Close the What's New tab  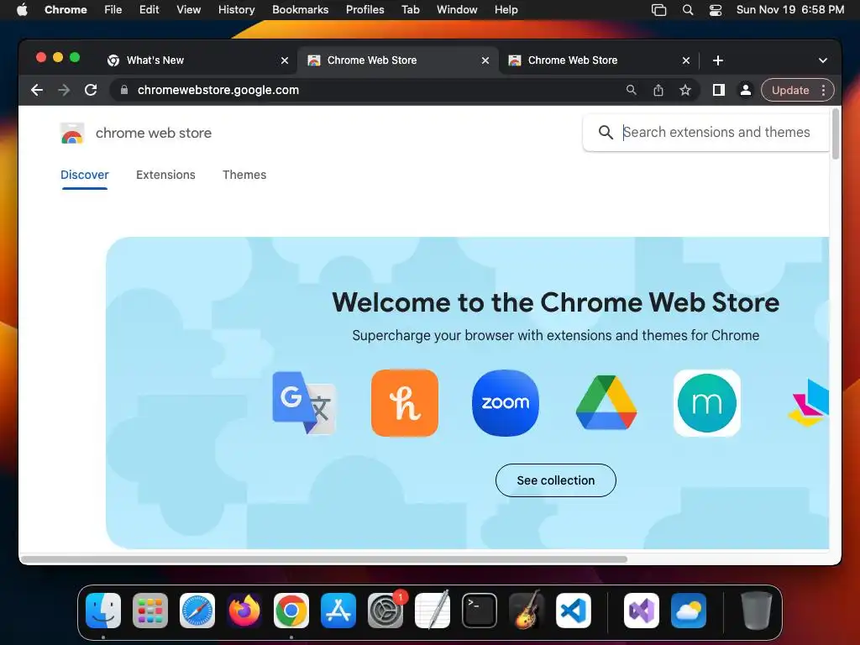tap(285, 60)
